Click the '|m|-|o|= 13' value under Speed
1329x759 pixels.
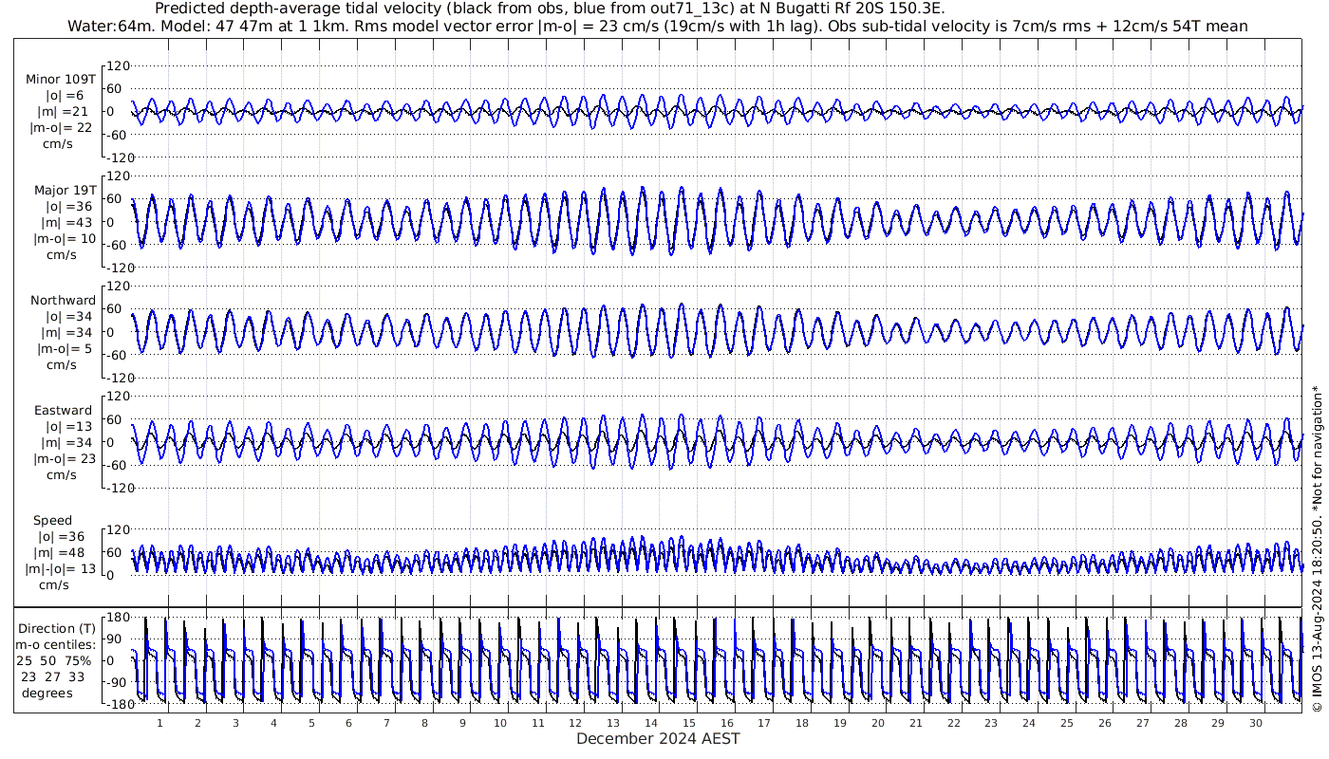coord(61,568)
